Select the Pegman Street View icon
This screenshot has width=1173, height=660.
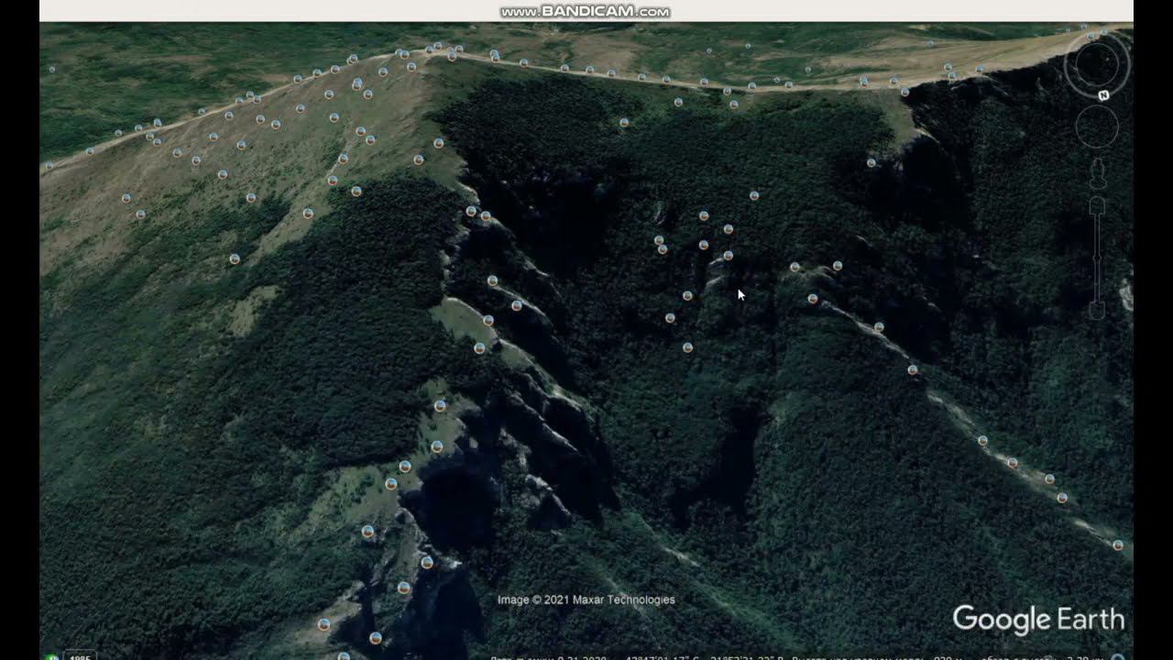point(1097,174)
